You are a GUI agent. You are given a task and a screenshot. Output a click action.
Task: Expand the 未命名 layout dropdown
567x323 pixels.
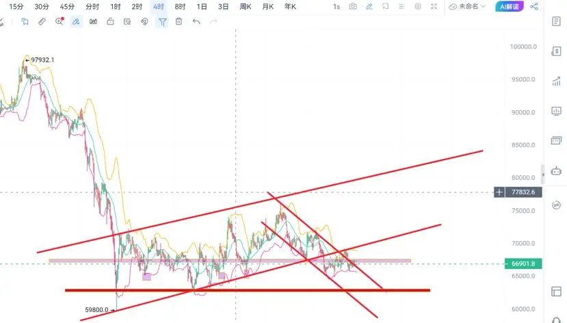[467, 7]
